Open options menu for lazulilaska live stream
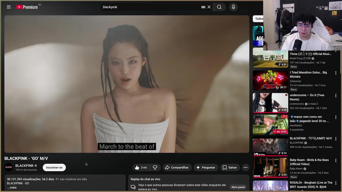The width and height of the screenshot is (342, 192). pyautogui.click(x=336, y=117)
